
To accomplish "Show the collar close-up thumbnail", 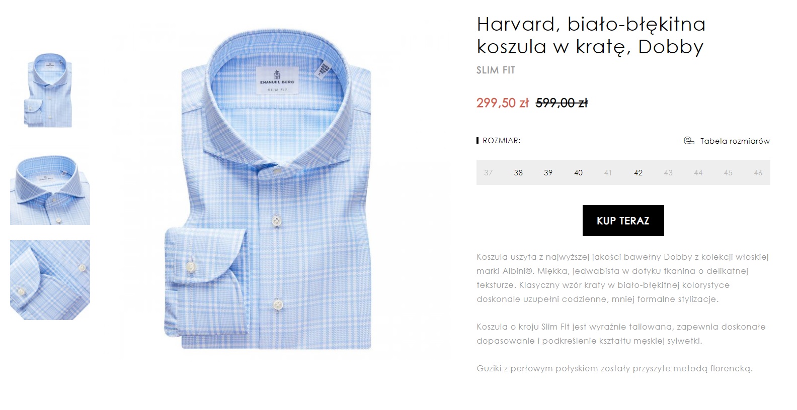I will click(50, 190).
